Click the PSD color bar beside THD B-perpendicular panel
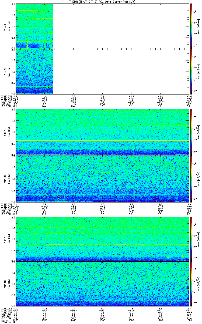The image size is (202, 324). [191, 132]
